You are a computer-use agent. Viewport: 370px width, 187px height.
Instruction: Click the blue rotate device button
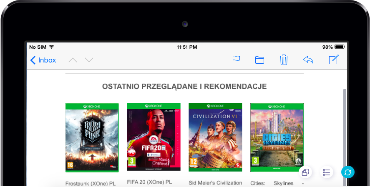[347, 172]
